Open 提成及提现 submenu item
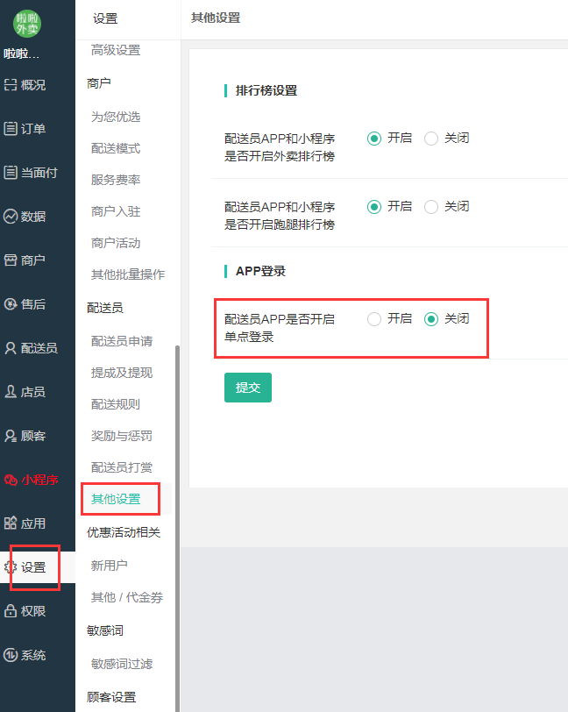Screen dimensions: 568x712 (x=122, y=373)
